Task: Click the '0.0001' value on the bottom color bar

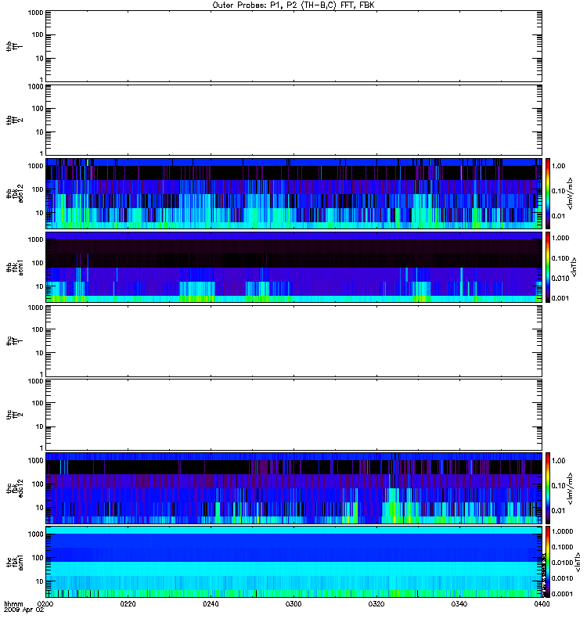Action: pos(562,594)
